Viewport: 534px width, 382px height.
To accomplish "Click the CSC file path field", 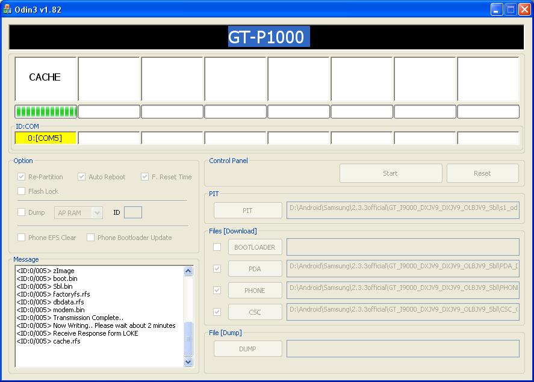I will coord(403,312).
